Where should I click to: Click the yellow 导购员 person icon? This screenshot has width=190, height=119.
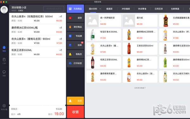[x=70, y=54]
